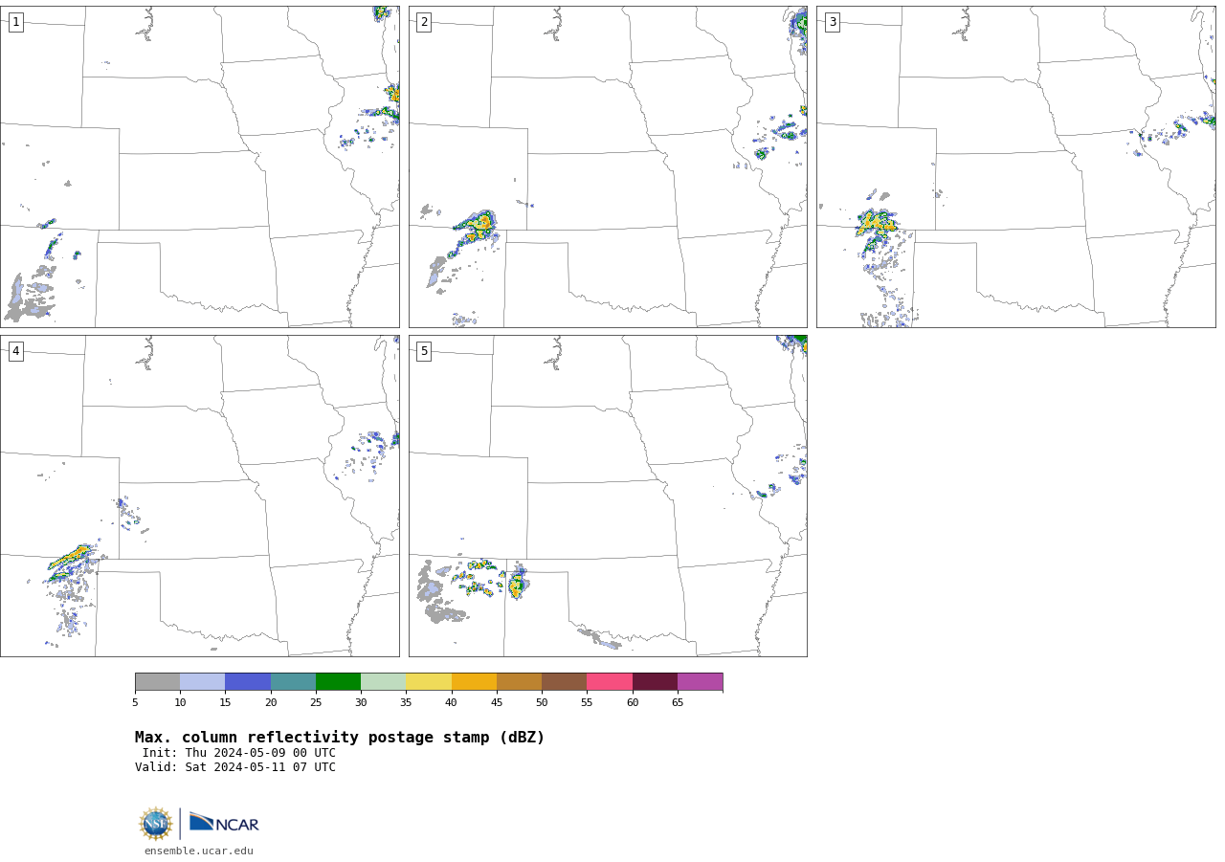Click the member number 3 label box
The image size is (1225, 862).
[x=833, y=22]
